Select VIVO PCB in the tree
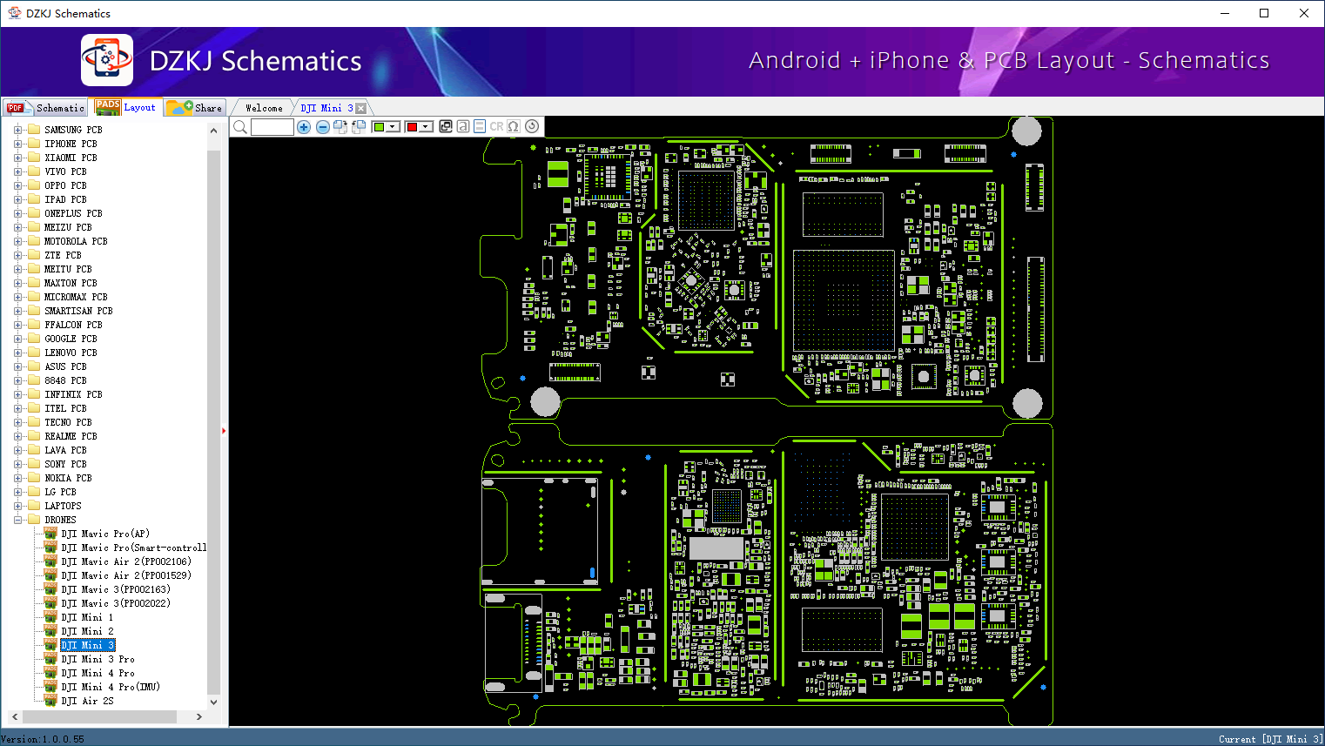 click(x=65, y=171)
